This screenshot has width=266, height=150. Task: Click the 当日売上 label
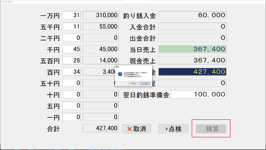(x=143, y=50)
